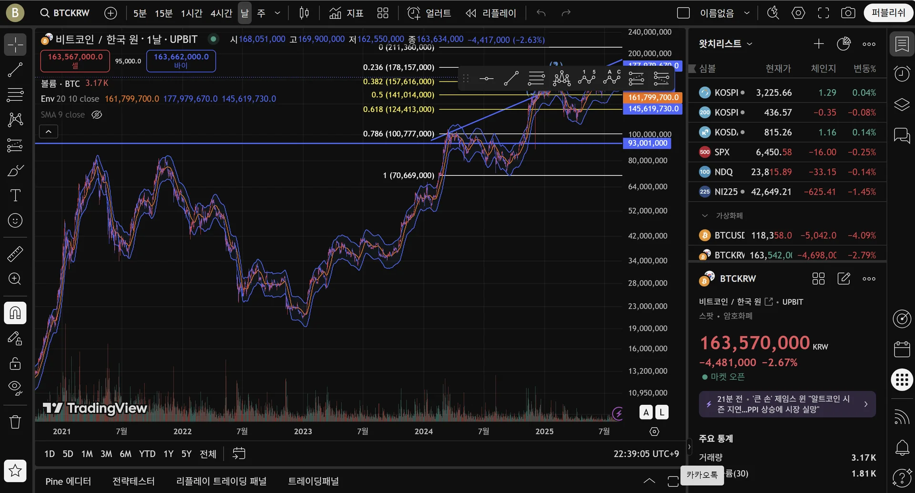Viewport: 915px width, 493px height.
Task: Click the blue buy price button
Action: pyautogui.click(x=181, y=61)
